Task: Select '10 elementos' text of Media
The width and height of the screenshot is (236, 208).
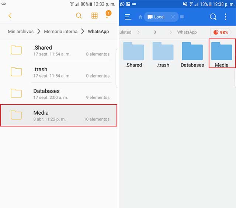Action: [x=97, y=119]
